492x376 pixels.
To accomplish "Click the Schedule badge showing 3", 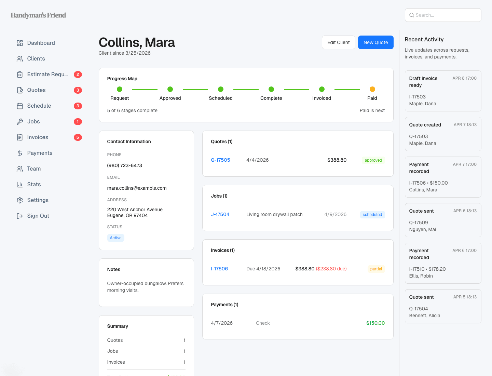I will (78, 106).
